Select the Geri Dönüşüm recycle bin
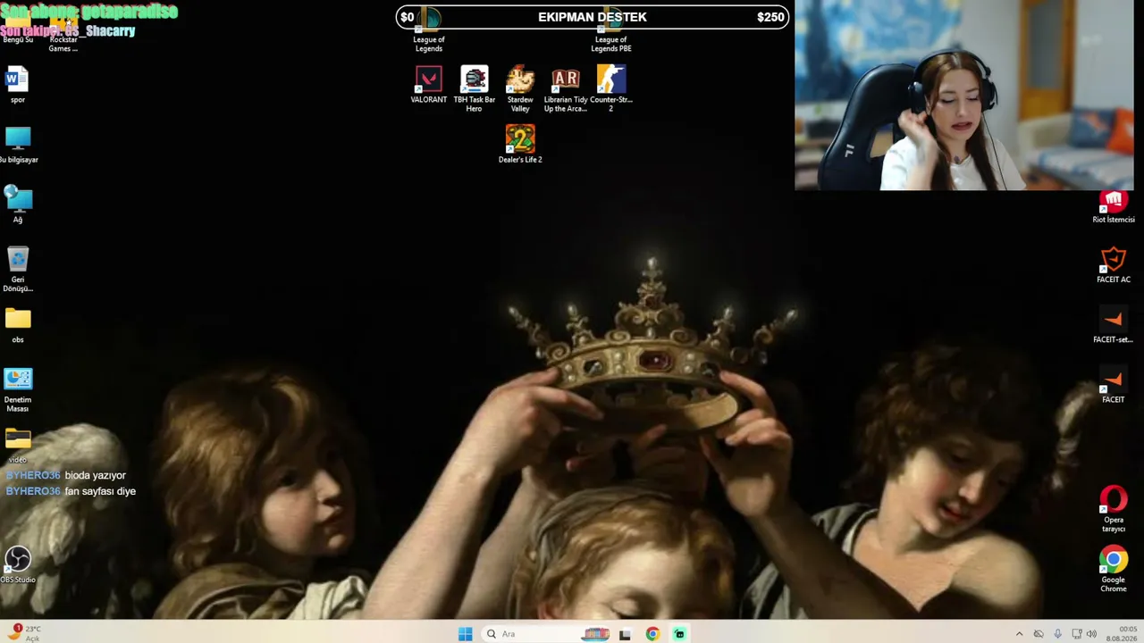 click(18, 270)
